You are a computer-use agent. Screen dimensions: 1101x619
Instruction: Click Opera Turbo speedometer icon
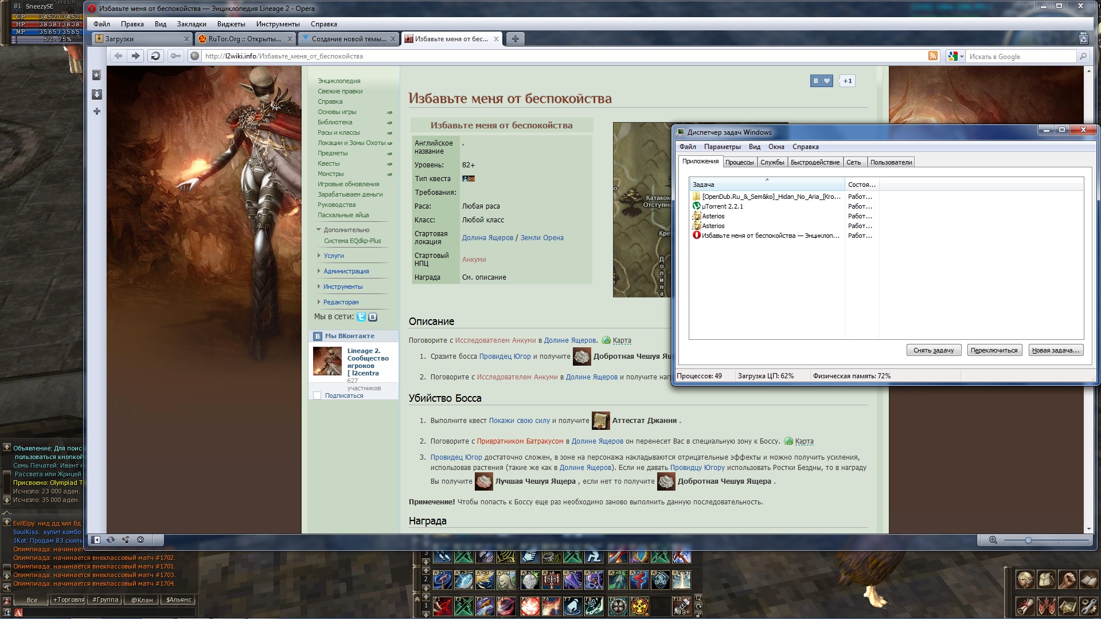140,540
